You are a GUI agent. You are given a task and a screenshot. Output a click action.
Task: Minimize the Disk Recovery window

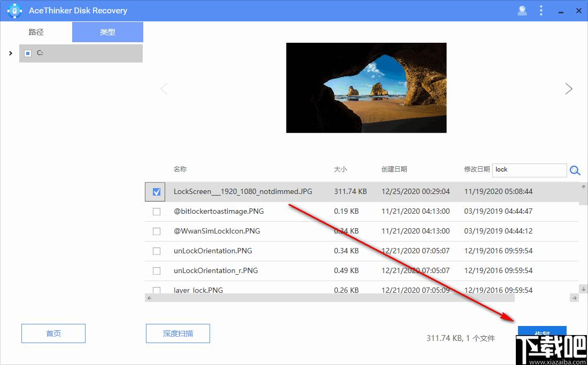[x=559, y=11]
